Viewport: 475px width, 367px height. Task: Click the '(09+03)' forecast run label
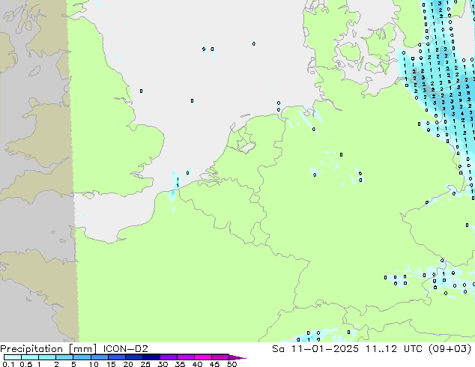[450, 348]
